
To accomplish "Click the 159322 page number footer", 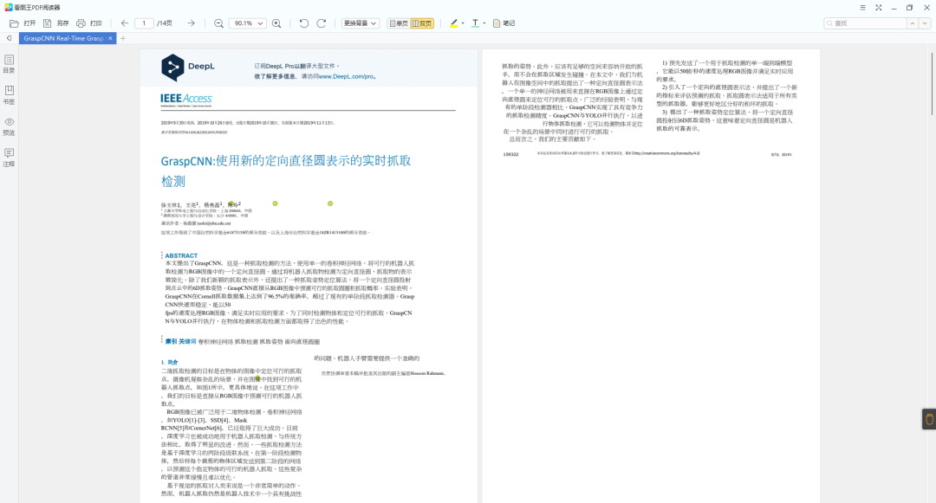I will pos(511,154).
